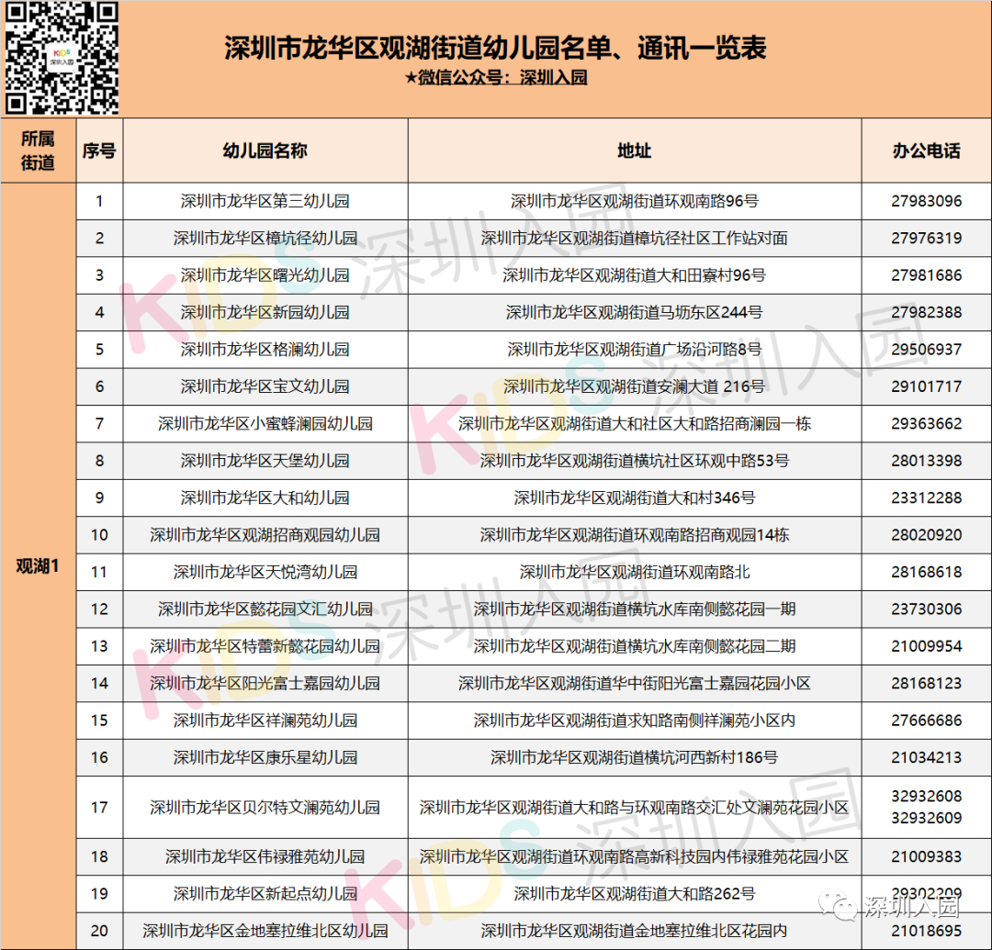Image resolution: width=992 pixels, height=950 pixels.
Task: Click the phone number 29506937
Action: coord(926,350)
